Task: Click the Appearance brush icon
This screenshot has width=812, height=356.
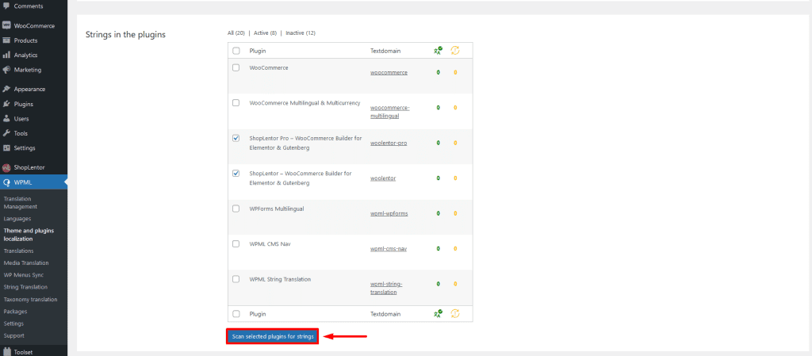Action: point(6,89)
